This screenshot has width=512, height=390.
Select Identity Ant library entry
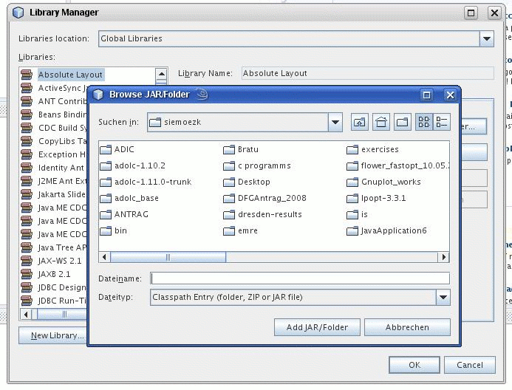(54, 168)
